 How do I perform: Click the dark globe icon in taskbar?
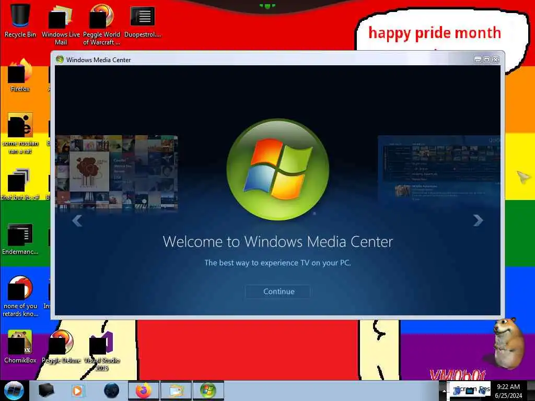tap(111, 391)
